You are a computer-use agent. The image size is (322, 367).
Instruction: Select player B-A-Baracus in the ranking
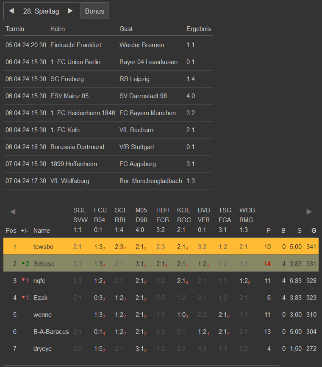click(x=51, y=331)
